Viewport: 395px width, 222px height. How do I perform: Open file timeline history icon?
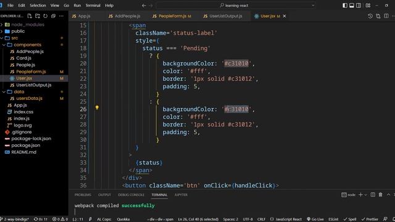(x=370, y=16)
